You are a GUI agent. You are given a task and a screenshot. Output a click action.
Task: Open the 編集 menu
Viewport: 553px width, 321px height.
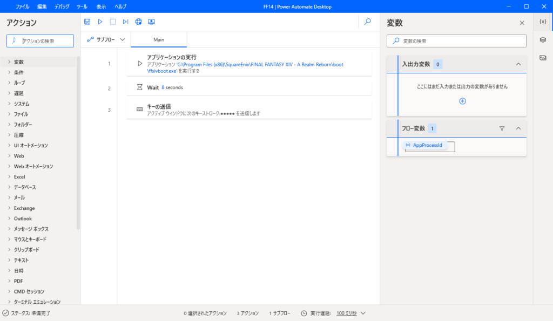point(42,6)
